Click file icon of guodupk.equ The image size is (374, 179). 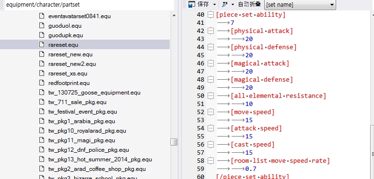[42, 35]
